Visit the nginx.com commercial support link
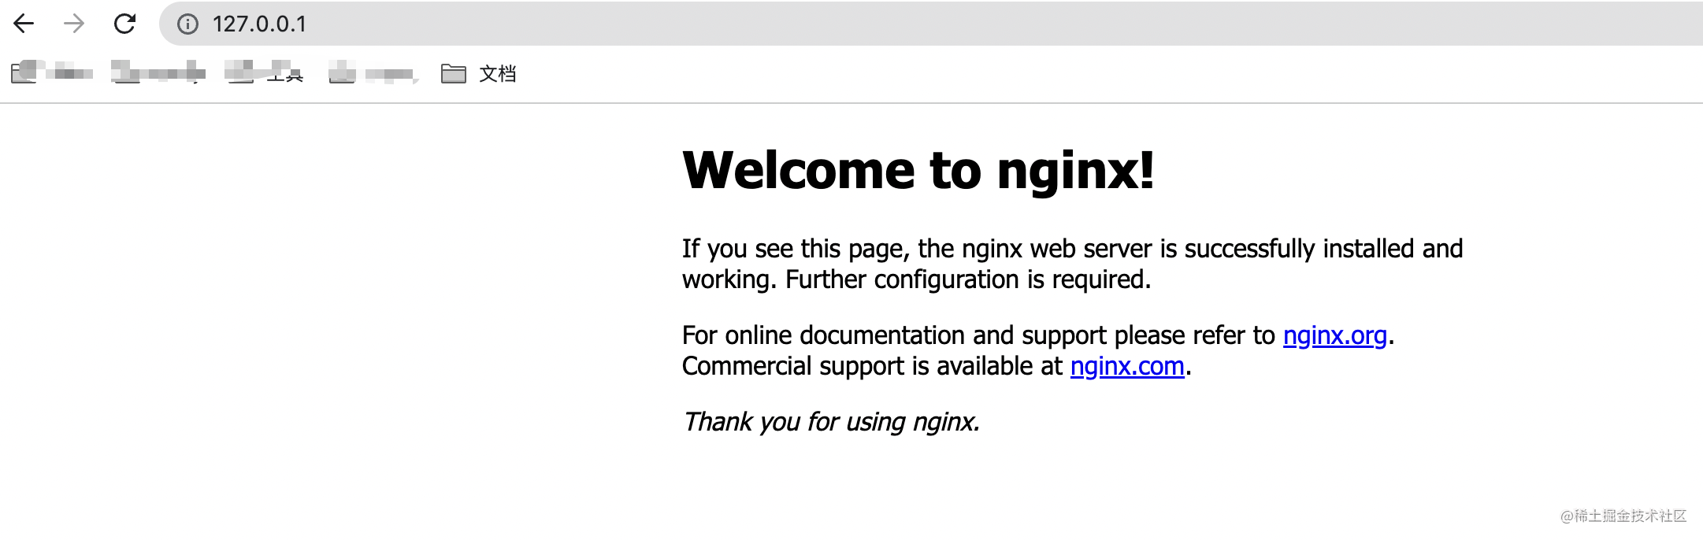This screenshot has height=540, width=1703. pyautogui.click(x=1126, y=366)
